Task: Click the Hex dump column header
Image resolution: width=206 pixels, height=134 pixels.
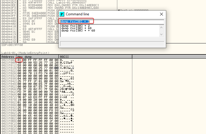Action: (x=37, y=57)
